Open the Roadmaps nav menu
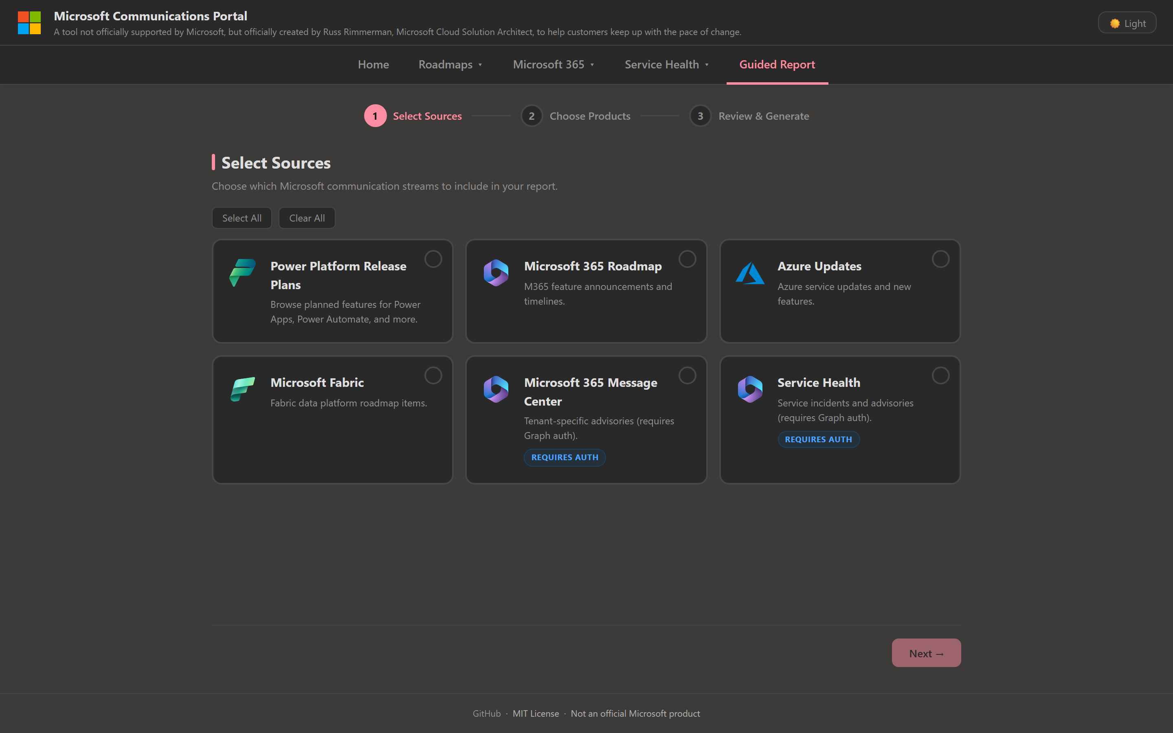This screenshot has width=1173, height=733. tap(450, 64)
